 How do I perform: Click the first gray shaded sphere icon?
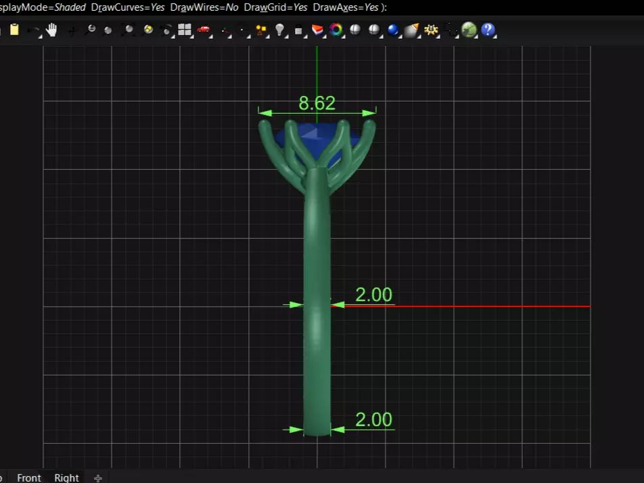pyautogui.click(x=355, y=30)
